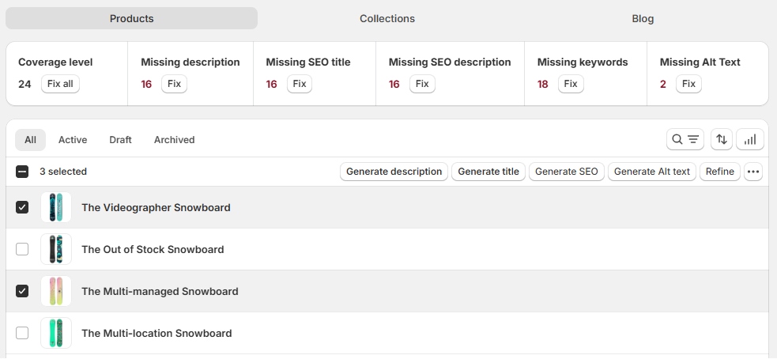Click the sort arrows icon button

pos(721,139)
